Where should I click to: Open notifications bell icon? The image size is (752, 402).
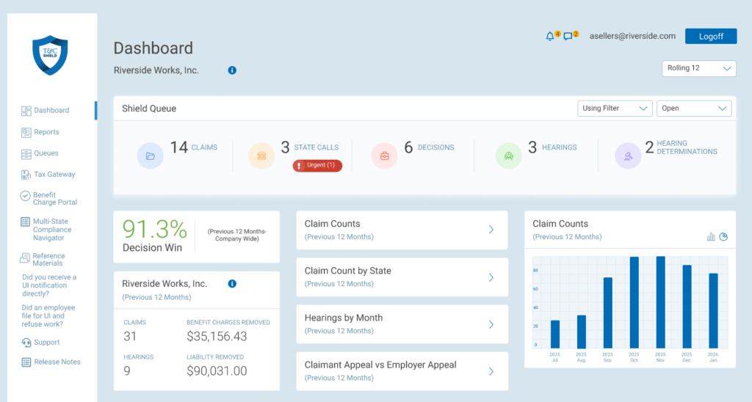point(549,37)
